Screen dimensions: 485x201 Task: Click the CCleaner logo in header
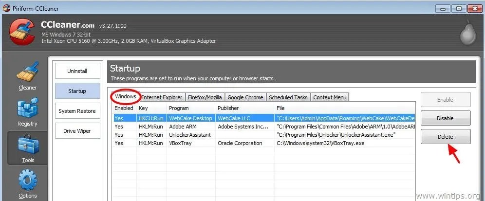coord(22,33)
